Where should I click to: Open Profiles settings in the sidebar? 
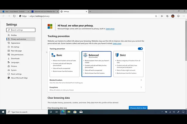pos(21,35)
